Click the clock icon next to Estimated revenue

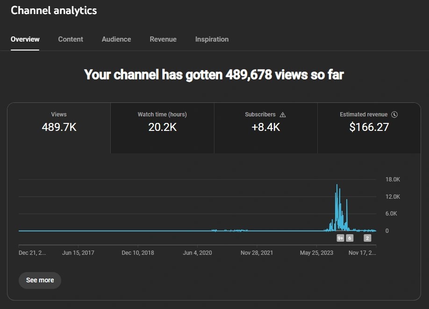coord(394,115)
